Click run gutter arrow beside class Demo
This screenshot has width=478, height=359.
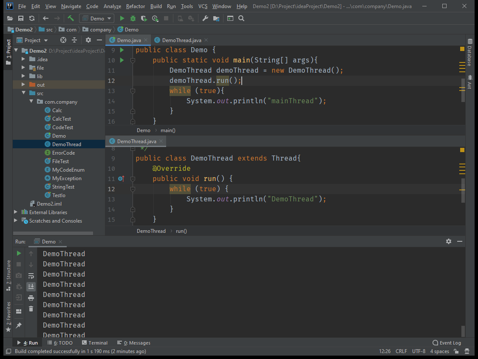pyautogui.click(x=122, y=50)
